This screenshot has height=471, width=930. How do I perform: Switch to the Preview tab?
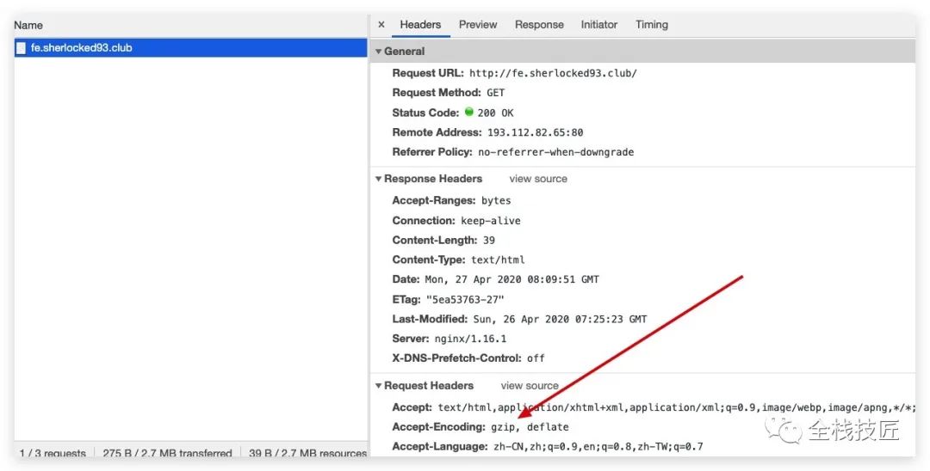[477, 25]
